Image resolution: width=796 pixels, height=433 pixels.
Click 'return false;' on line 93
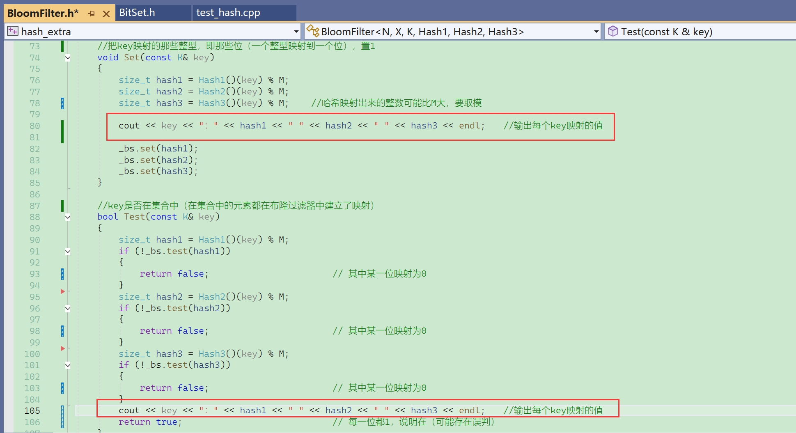click(x=174, y=274)
